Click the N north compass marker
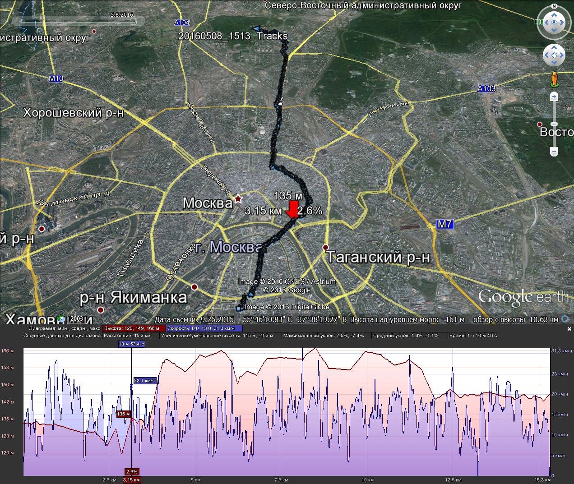 [x=554, y=6]
